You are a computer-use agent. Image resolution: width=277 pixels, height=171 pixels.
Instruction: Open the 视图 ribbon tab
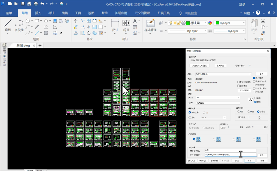(91, 13)
